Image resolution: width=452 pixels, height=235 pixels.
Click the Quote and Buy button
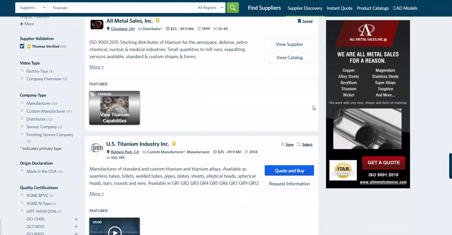click(x=289, y=171)
